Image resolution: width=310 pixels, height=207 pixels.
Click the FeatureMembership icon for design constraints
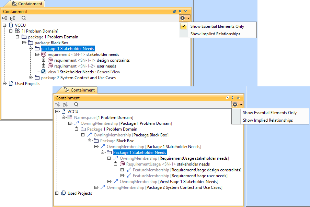pos(128,170)
